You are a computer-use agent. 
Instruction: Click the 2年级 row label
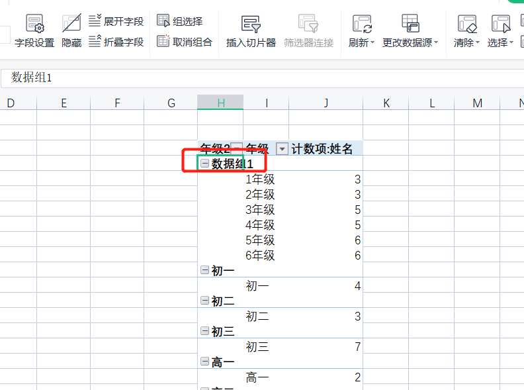coord(260,194)
